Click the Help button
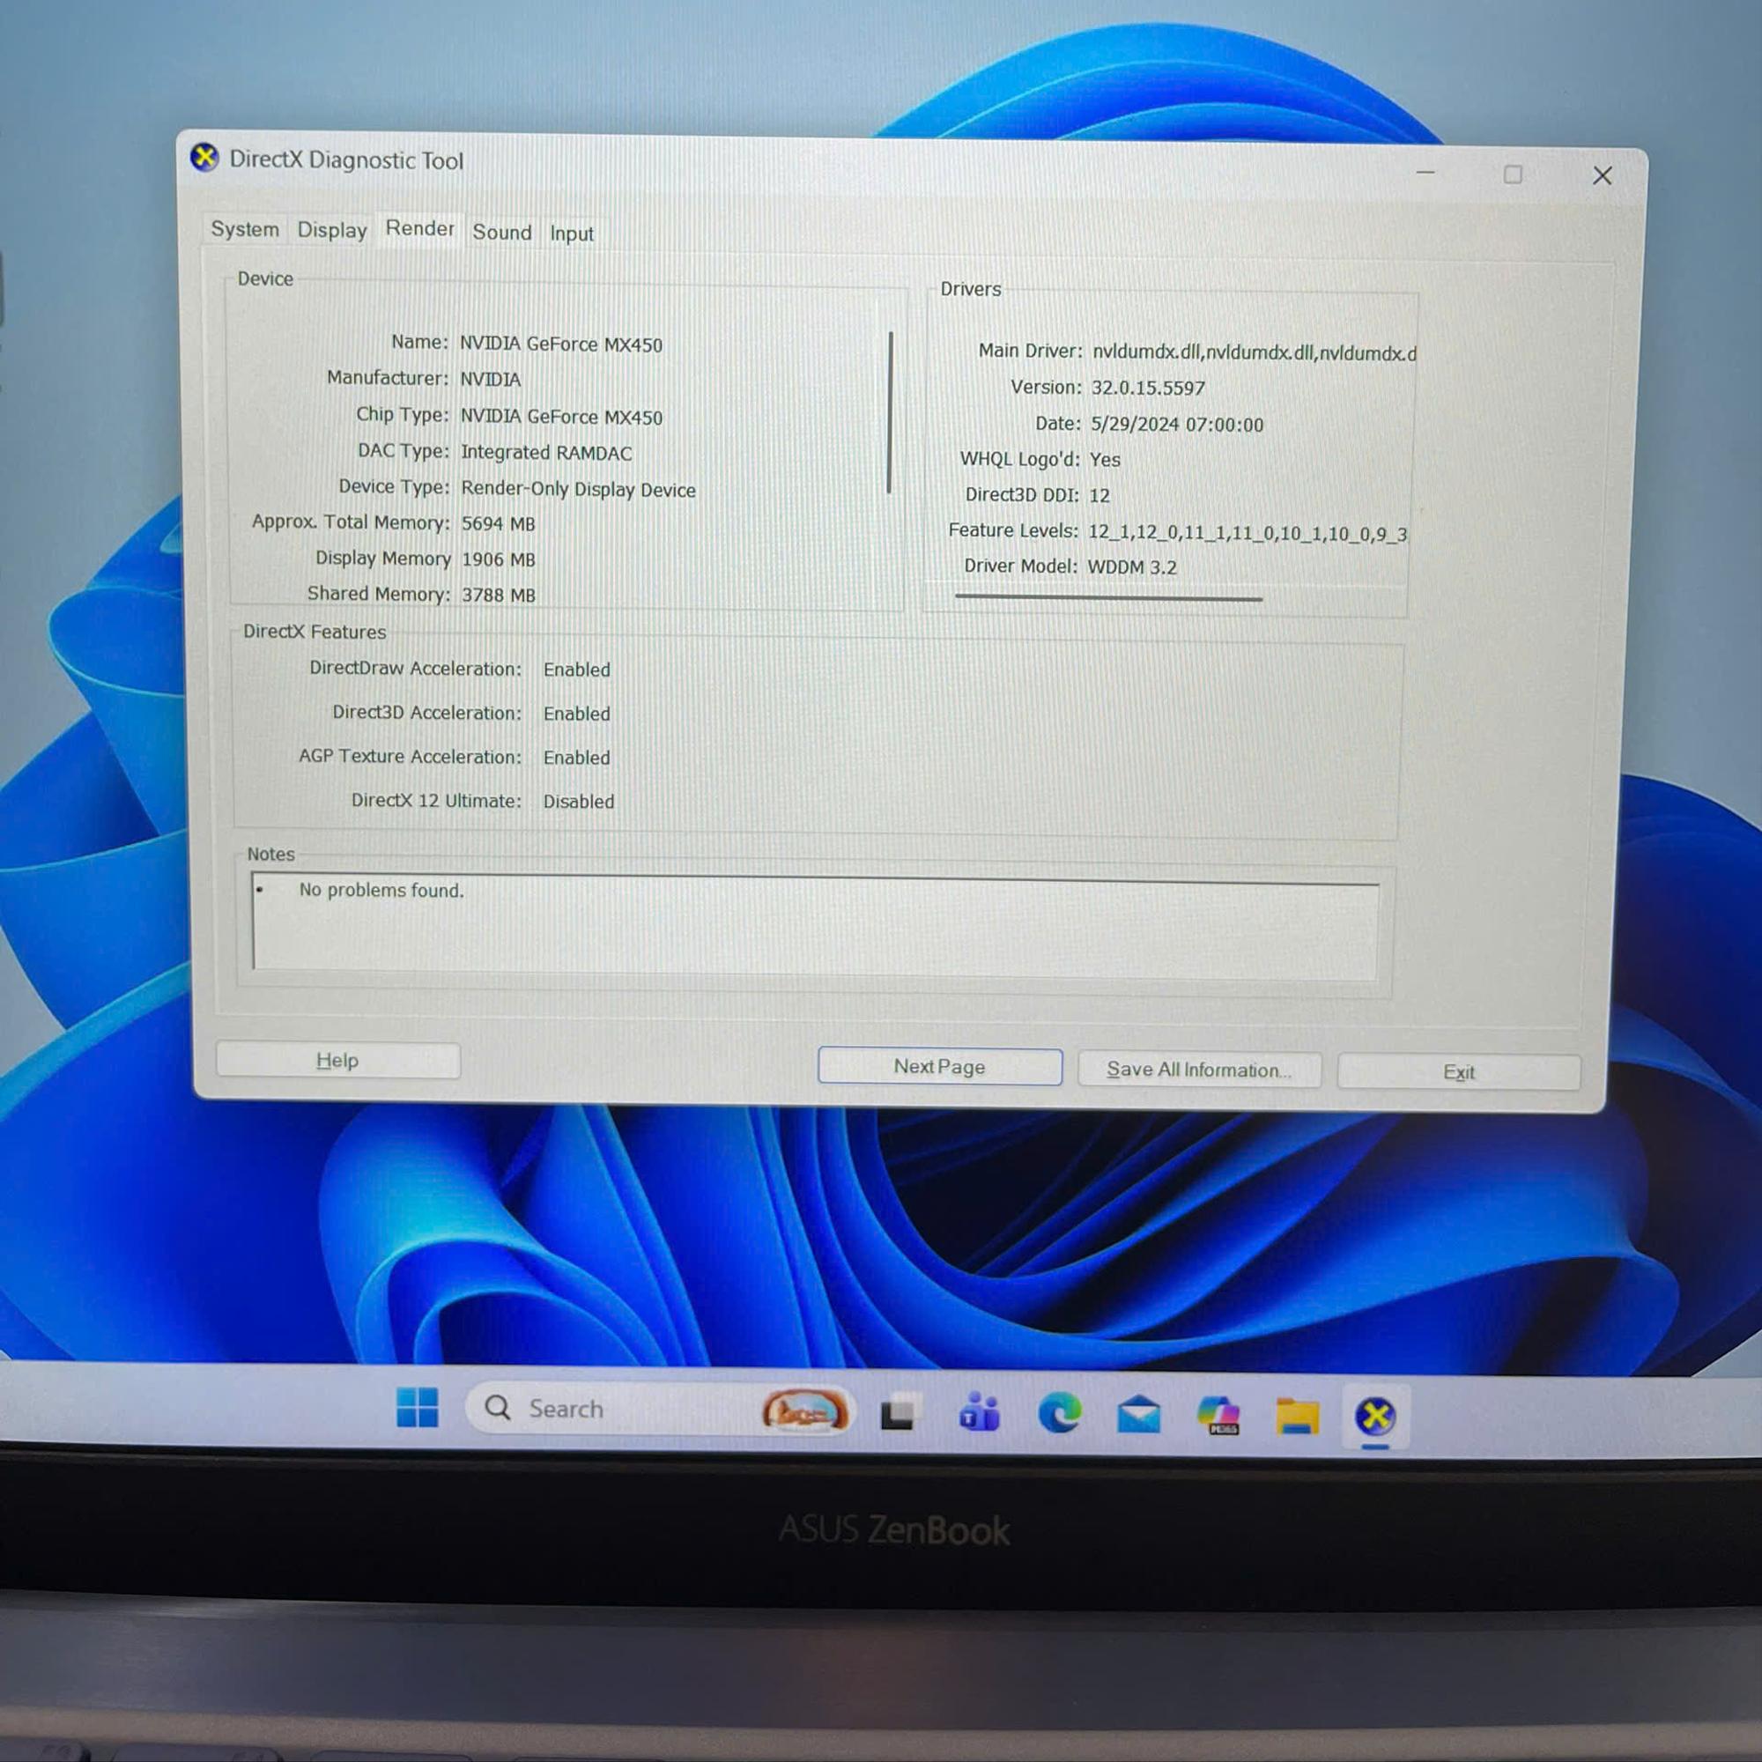 (x=337, y=1061)
